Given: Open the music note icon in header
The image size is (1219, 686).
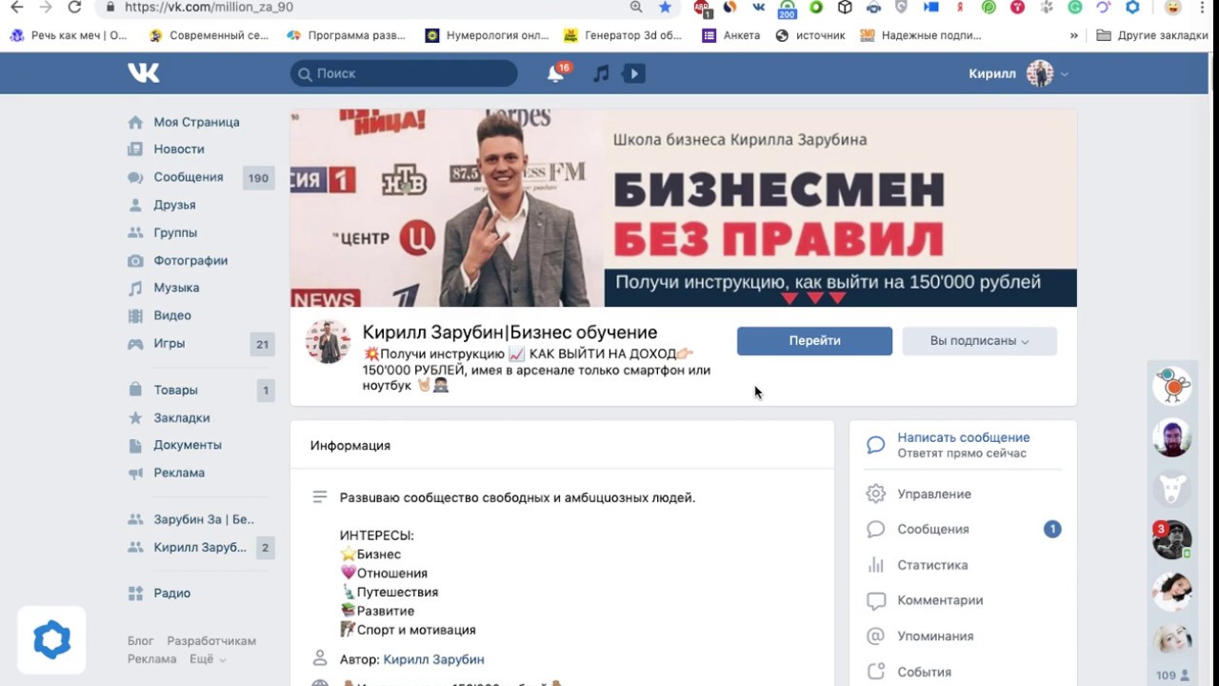Looking at the screenshot, I should click(x=601, y=73).
